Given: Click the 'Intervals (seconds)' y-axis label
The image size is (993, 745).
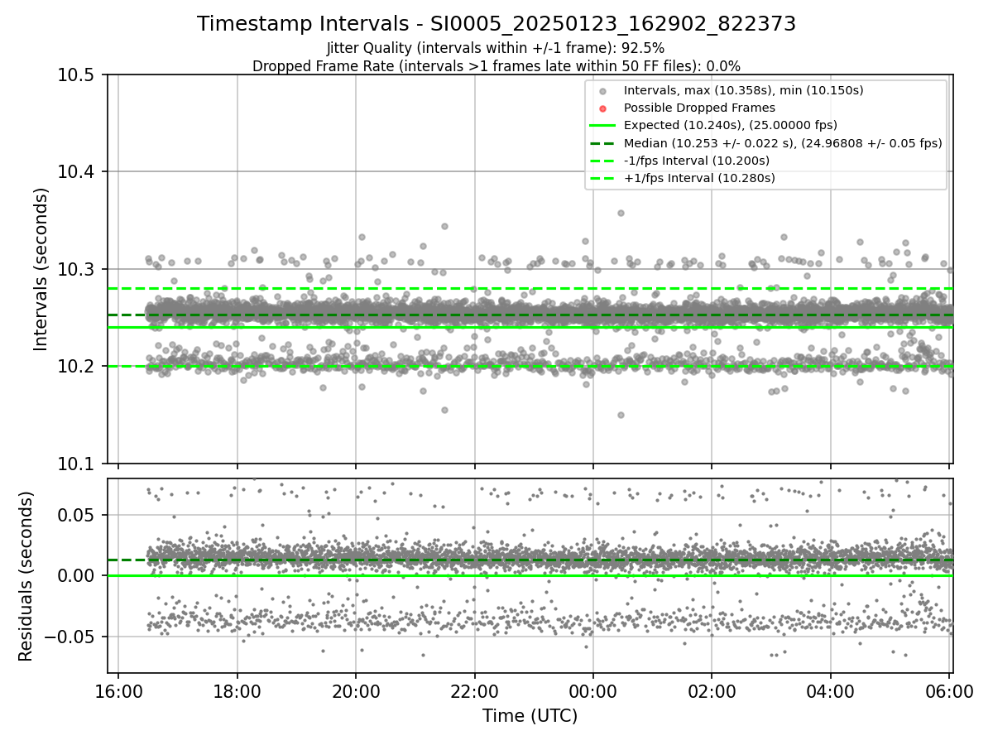Looking at the screenshot, I should 41,269.
